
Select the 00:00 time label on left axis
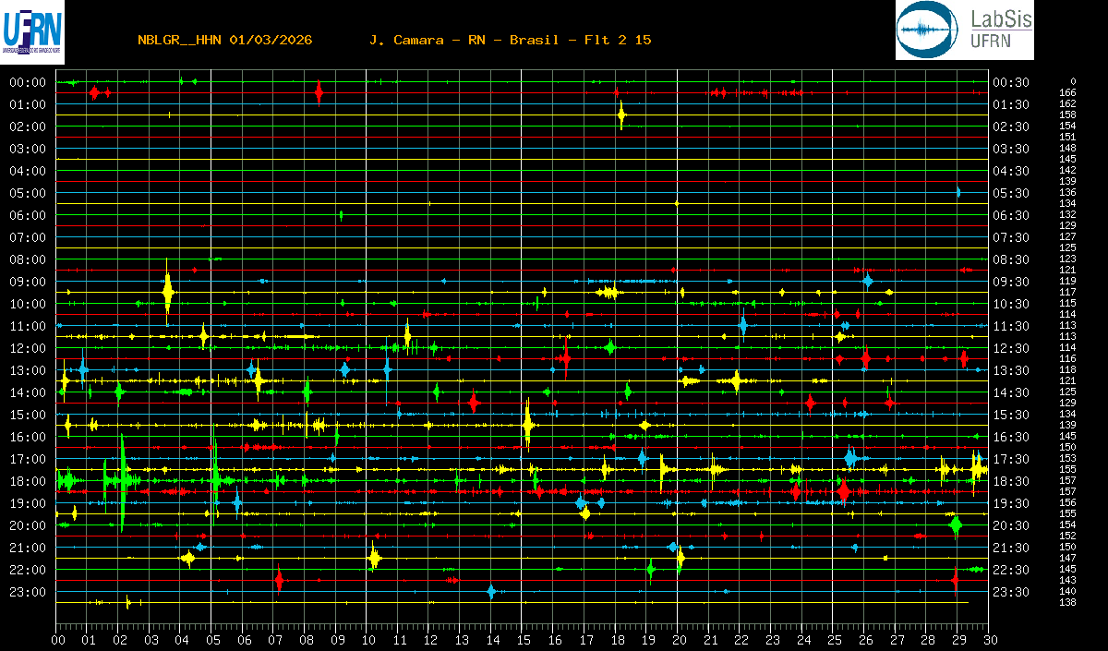(28, 82)
